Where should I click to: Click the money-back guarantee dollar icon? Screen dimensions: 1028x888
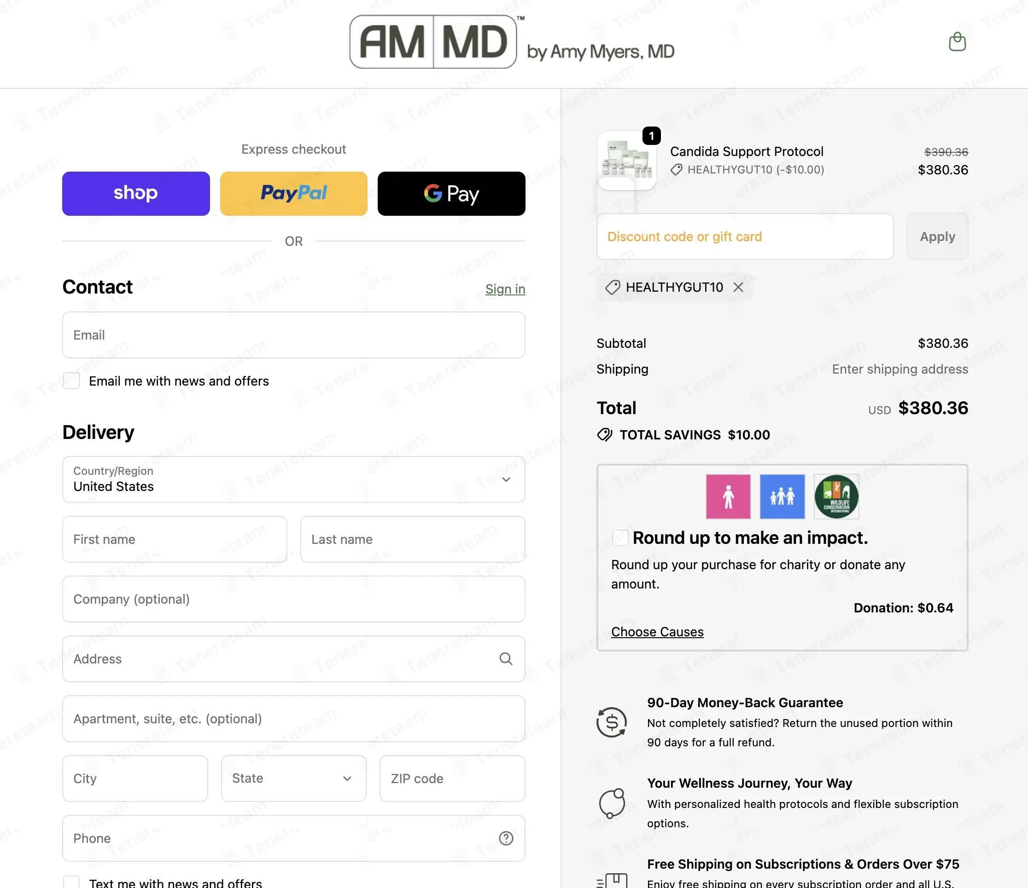pyautogui.click(x=612, y=722)
